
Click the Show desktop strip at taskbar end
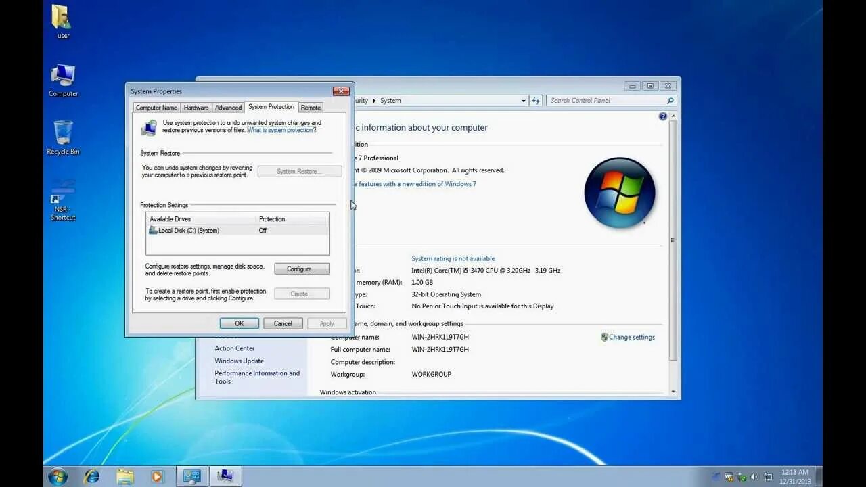point(818,476)
